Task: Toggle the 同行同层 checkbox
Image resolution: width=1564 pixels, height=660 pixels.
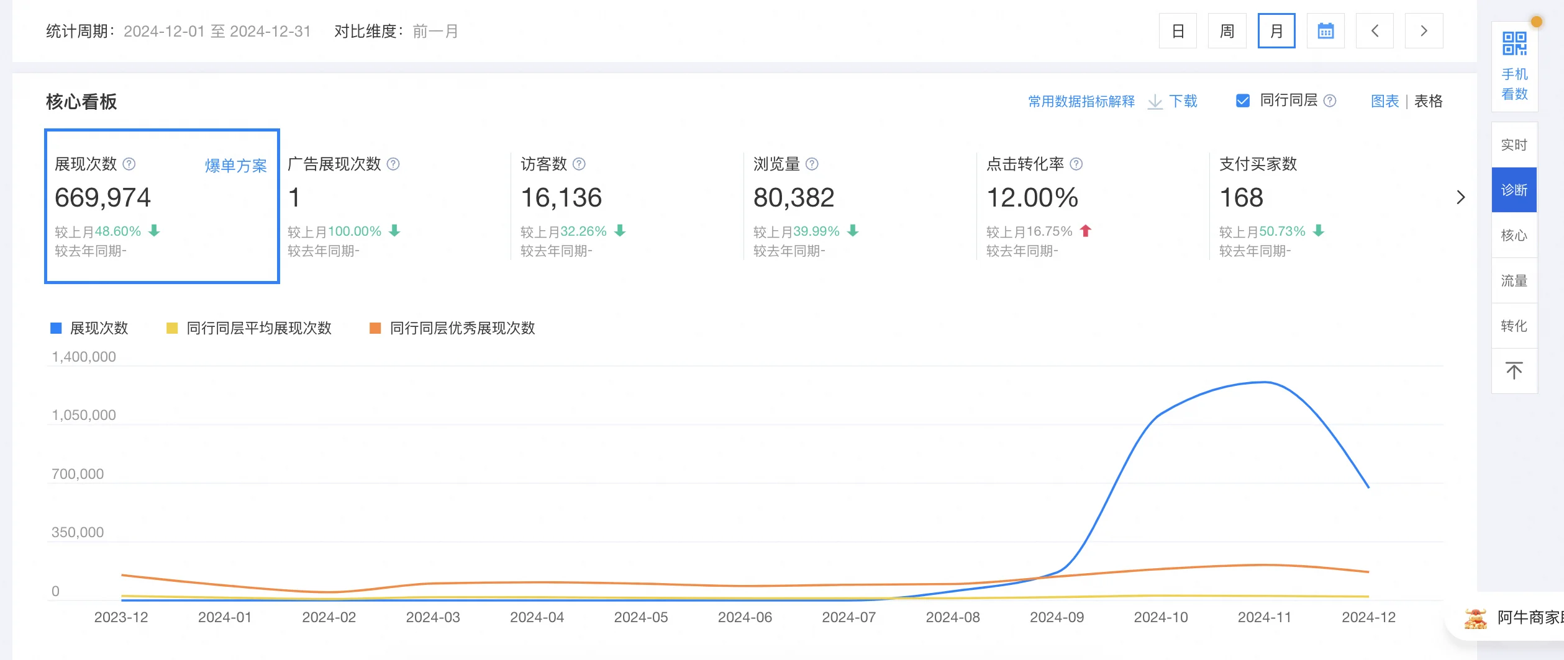Action: coord(1243,101)
